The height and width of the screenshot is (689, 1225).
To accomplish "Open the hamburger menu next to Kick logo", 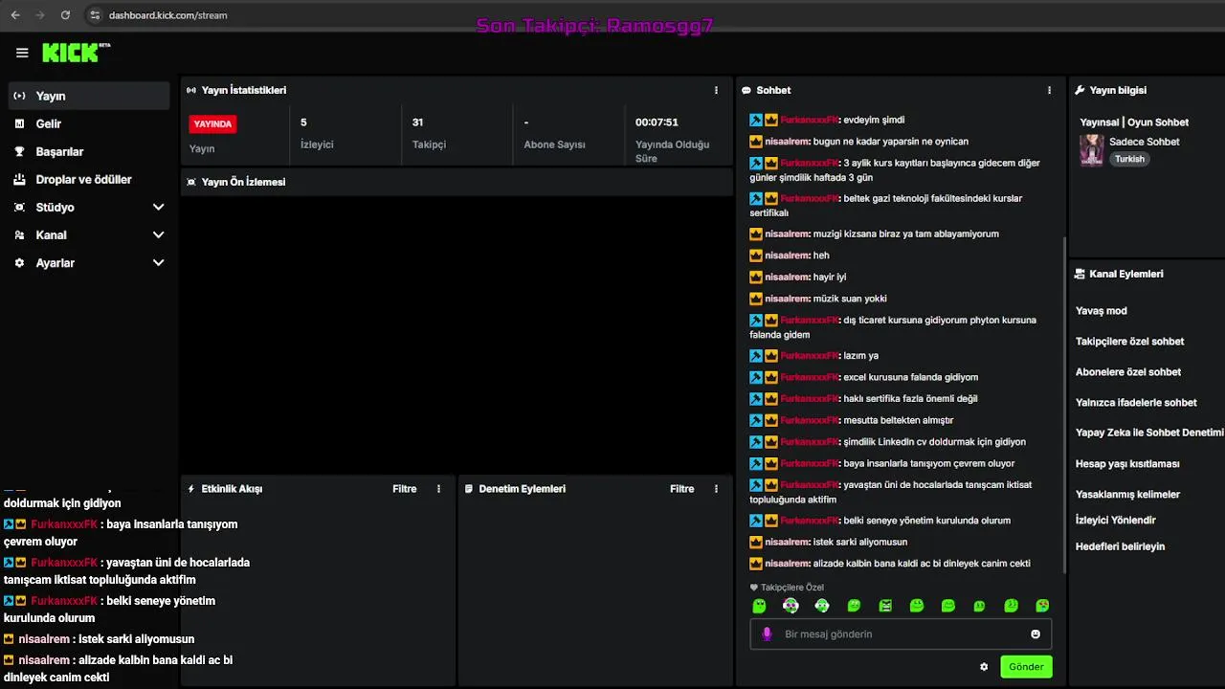I will click(x=22, y=54).
